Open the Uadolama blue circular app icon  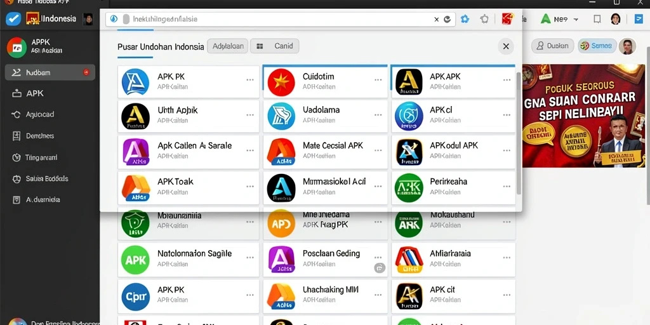coord(281,116)
